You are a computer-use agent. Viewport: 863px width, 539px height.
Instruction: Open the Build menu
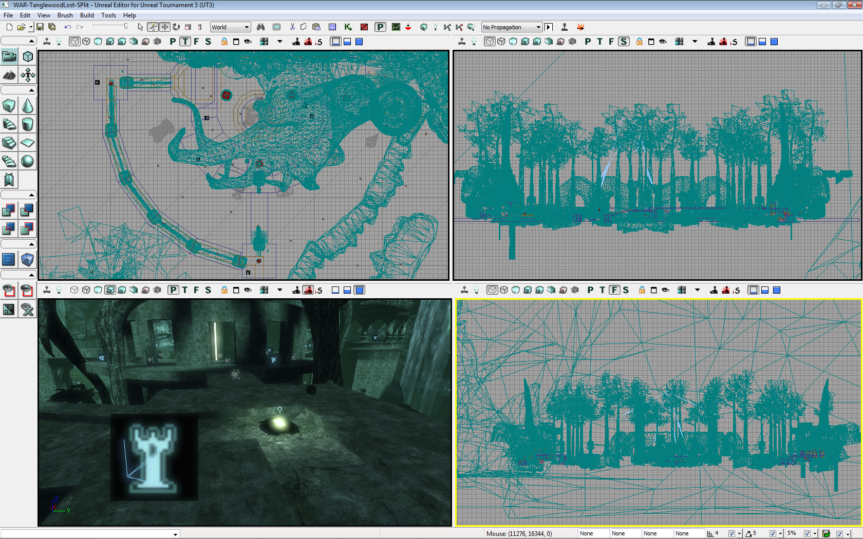click(x=87, y=15)
